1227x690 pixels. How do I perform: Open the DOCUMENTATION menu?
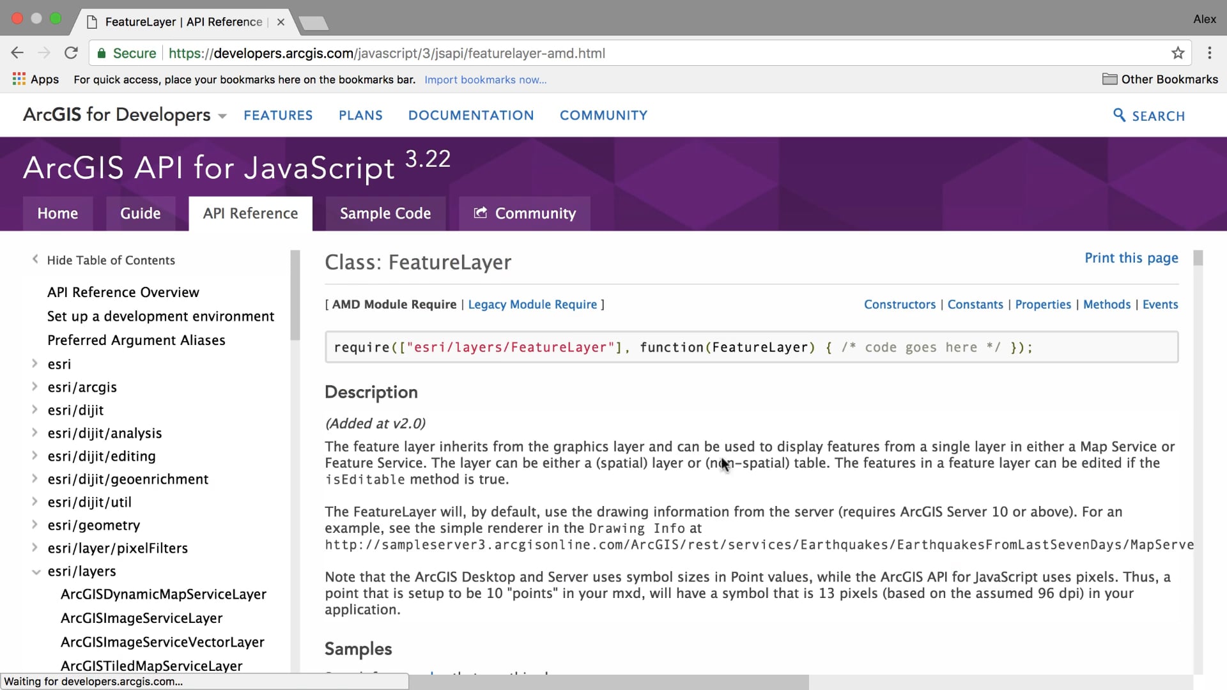471,116
